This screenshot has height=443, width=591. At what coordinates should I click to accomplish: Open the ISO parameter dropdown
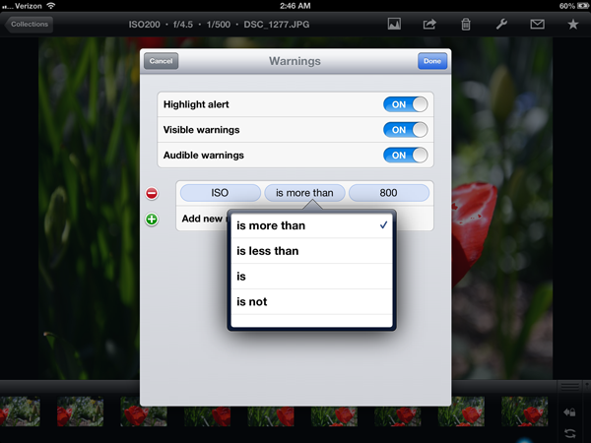pyautogui.click(x=219, y=193)
